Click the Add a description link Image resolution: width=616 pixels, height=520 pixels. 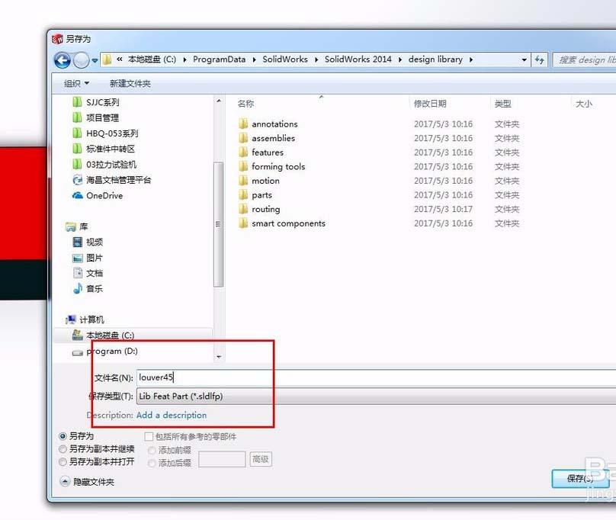tap(172, 415)
